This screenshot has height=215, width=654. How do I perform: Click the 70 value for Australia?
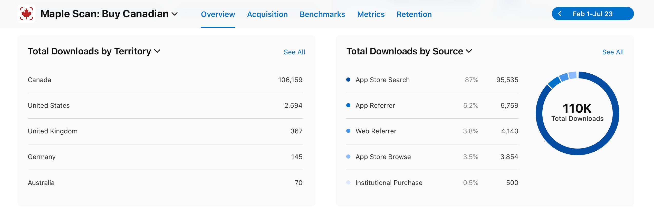pyautogui.click(x=298, y=183)
